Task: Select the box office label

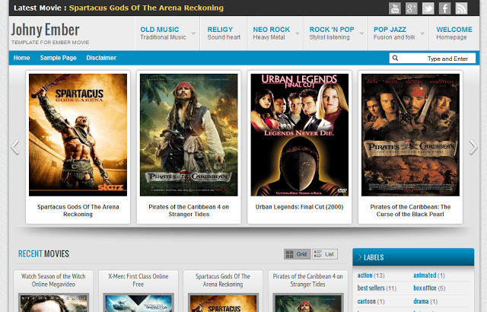Action: tap(425, 288)
